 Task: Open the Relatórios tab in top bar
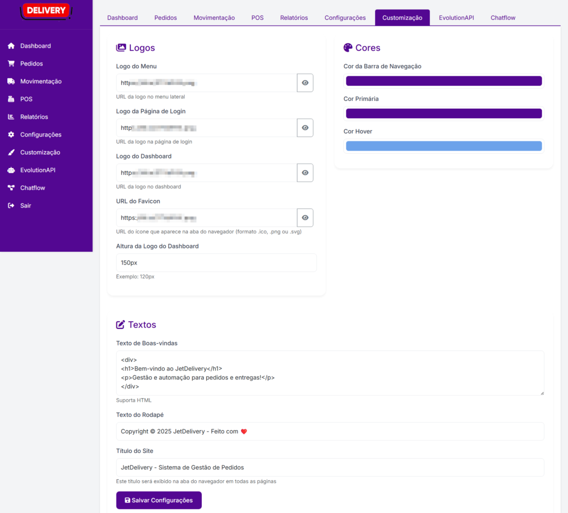pos(294,18)
